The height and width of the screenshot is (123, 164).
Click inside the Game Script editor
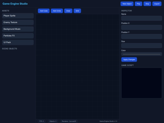pyautogui.click(x=142, y=83)
